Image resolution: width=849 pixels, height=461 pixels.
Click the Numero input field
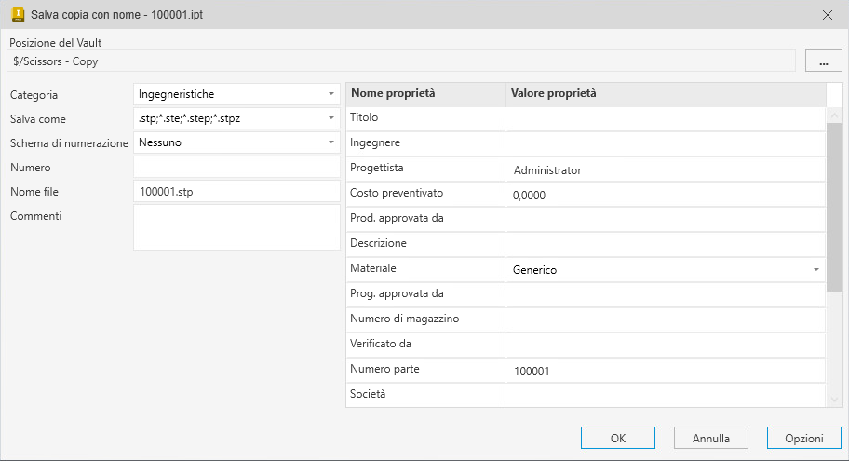click(x=236, y=167)
